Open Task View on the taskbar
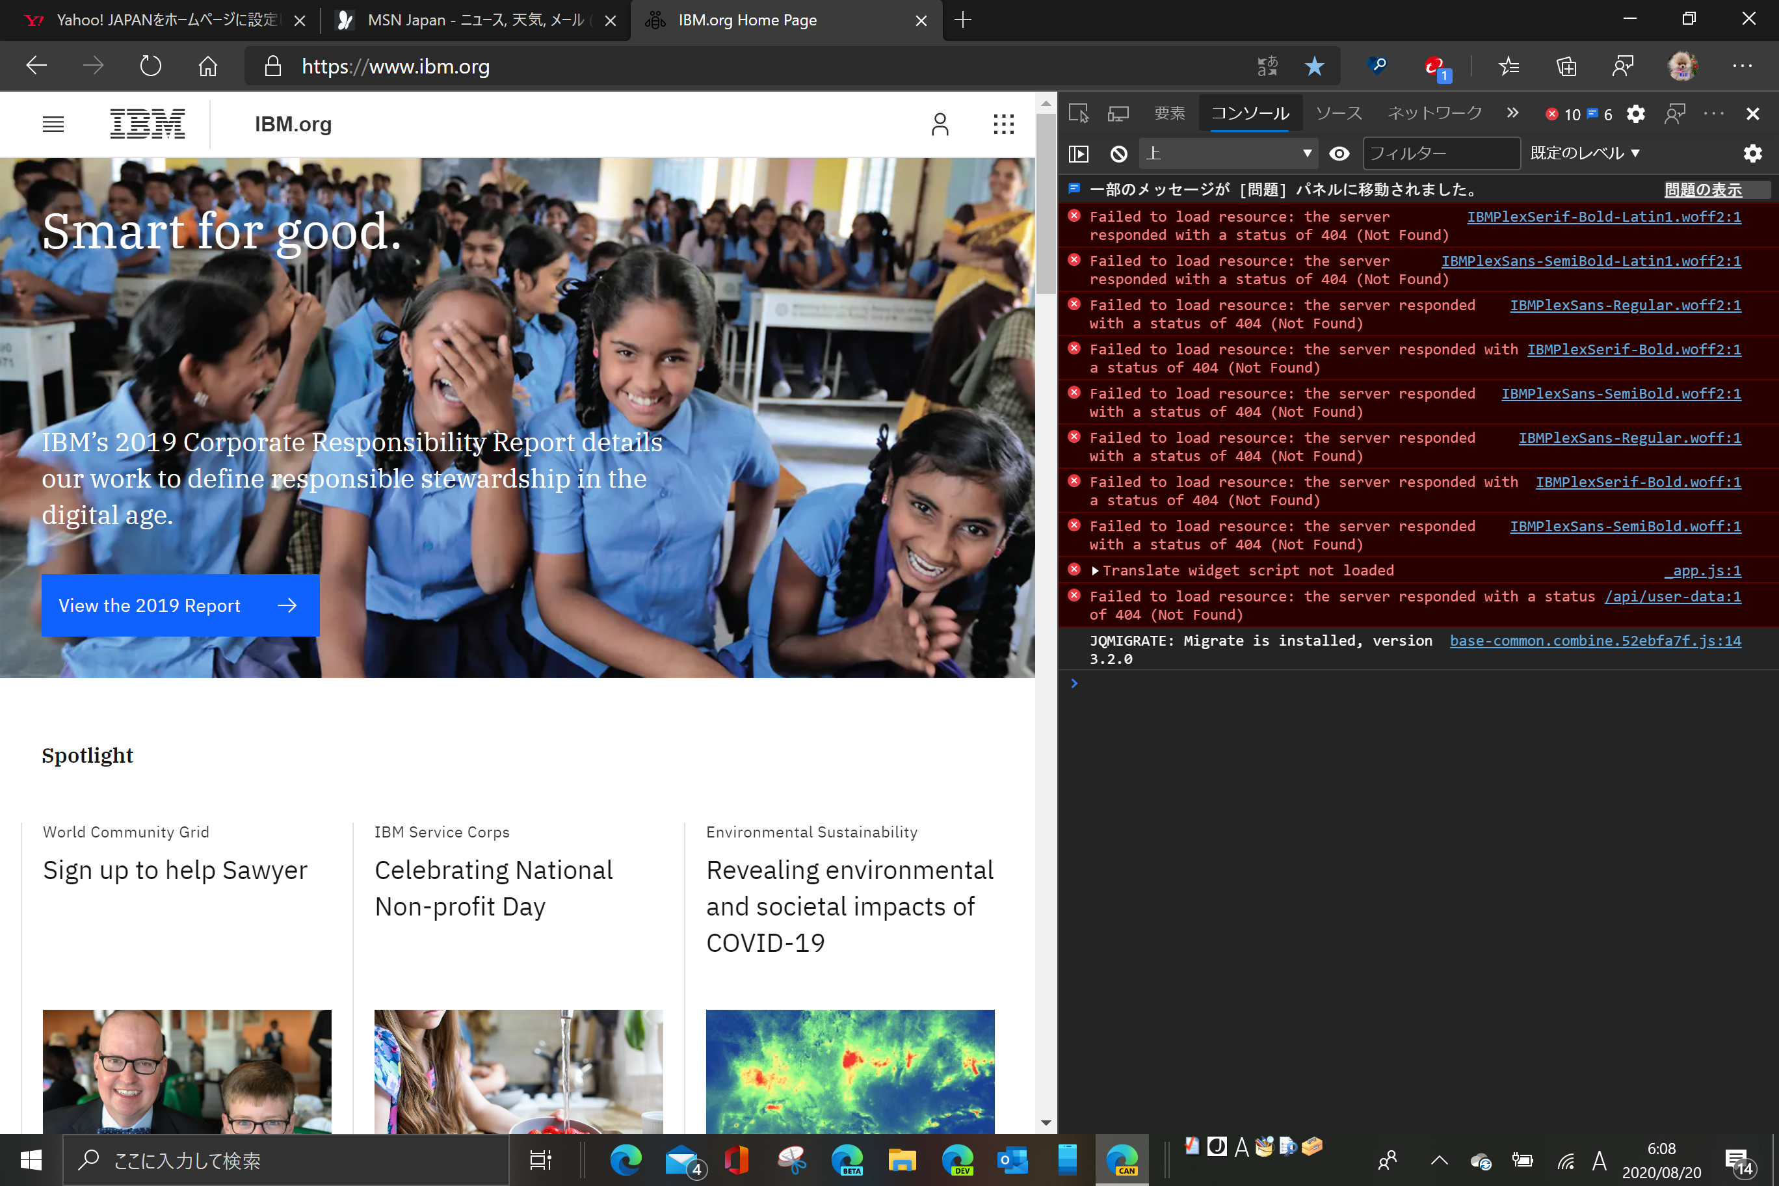Viewport: 1779px width, 1186px height. click(x=541, y=1160)
